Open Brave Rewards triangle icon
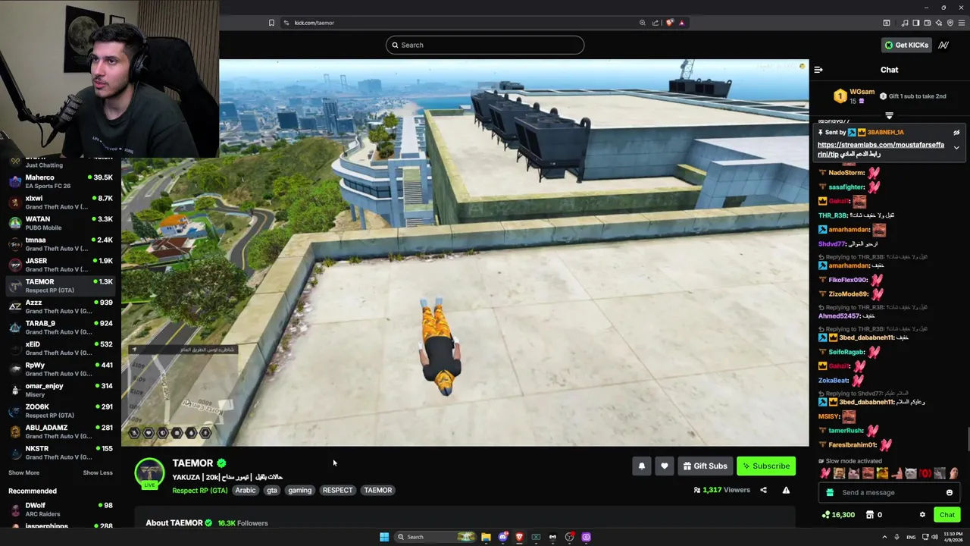 [x=681, y=23]
